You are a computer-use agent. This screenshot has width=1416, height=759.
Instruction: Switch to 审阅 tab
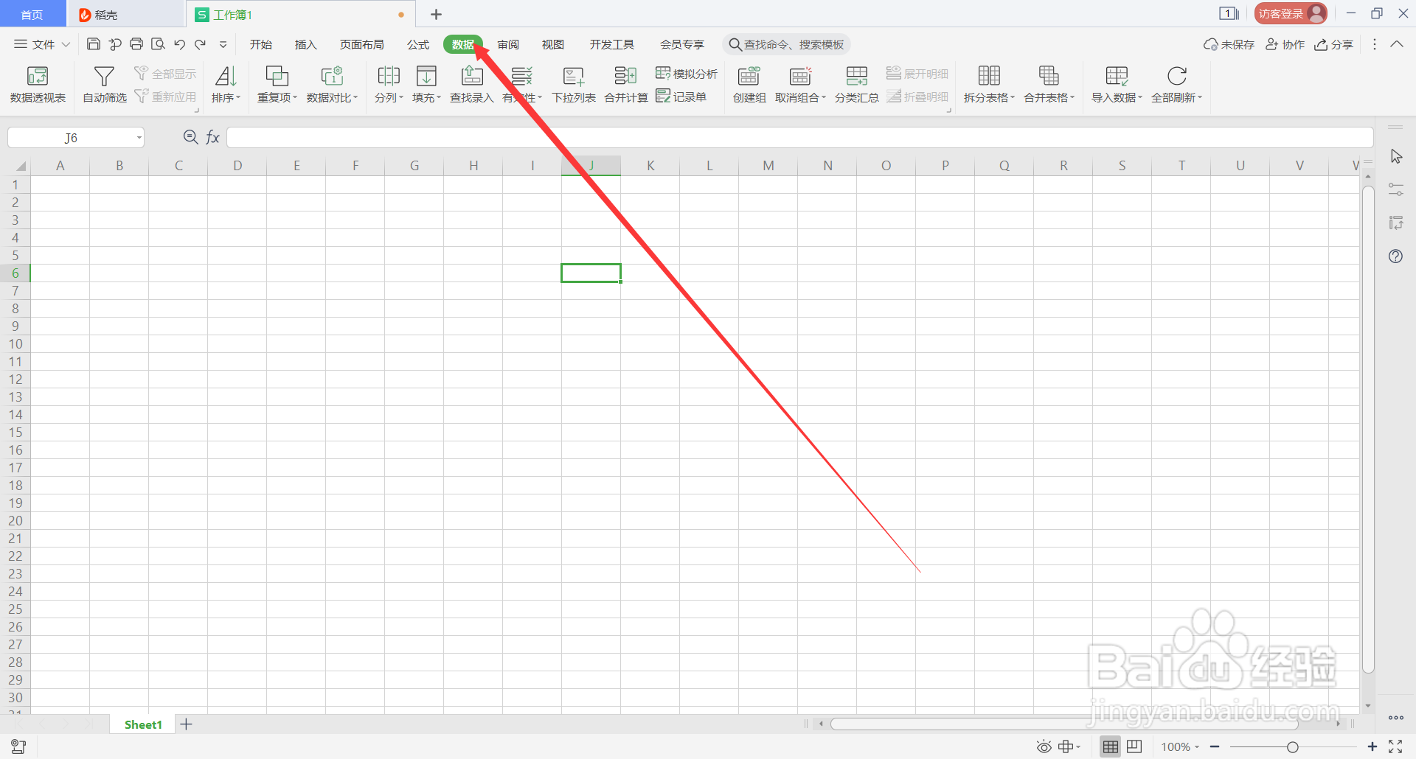pos(507,44)
